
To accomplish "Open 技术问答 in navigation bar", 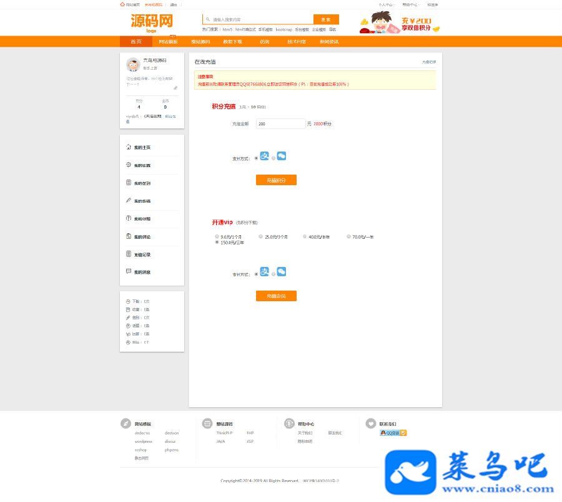I will pyautogui.click(x=297, y=42).
